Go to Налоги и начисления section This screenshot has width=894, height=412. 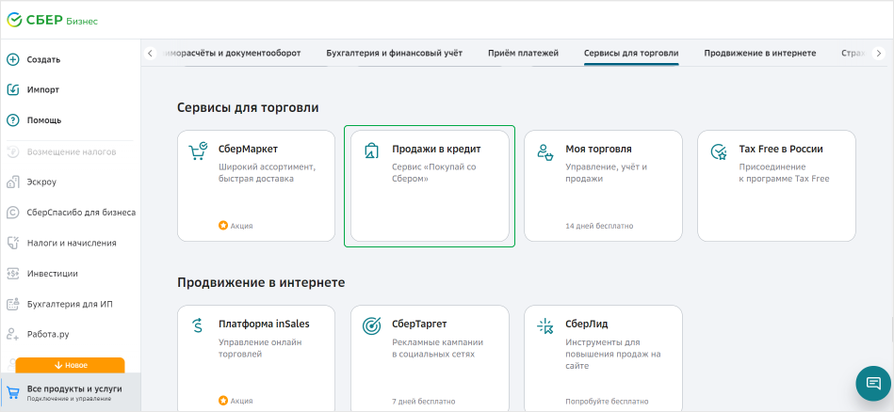point(72,243)
